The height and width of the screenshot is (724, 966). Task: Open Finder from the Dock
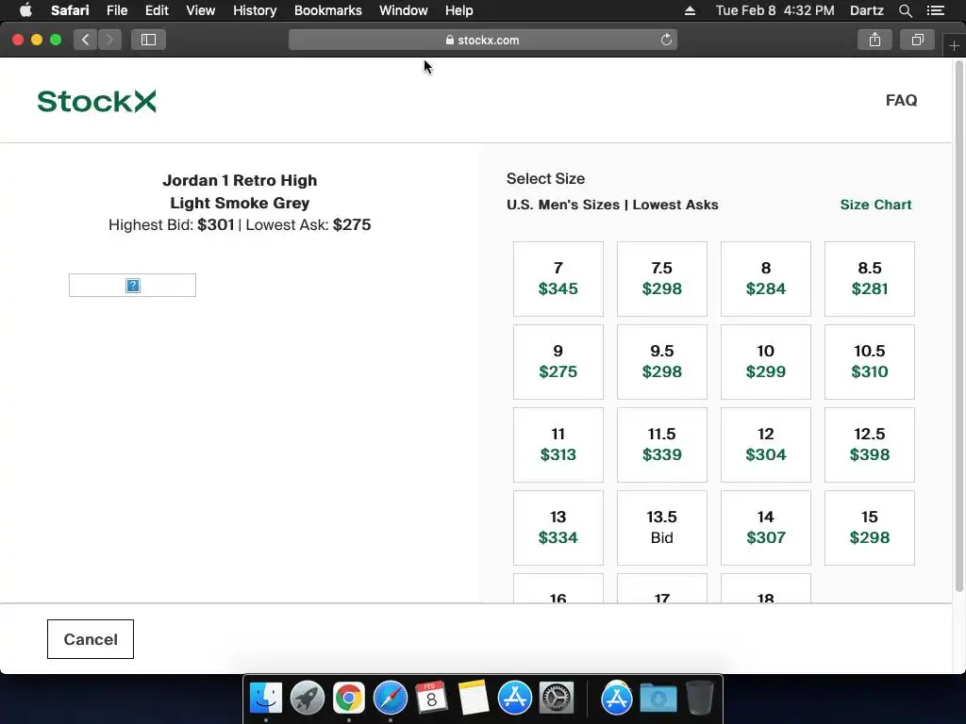pyautogui.click(x=266, y=699)
